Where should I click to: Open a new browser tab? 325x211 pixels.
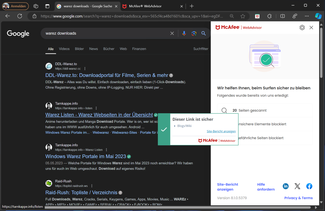[x=192, y=6]
